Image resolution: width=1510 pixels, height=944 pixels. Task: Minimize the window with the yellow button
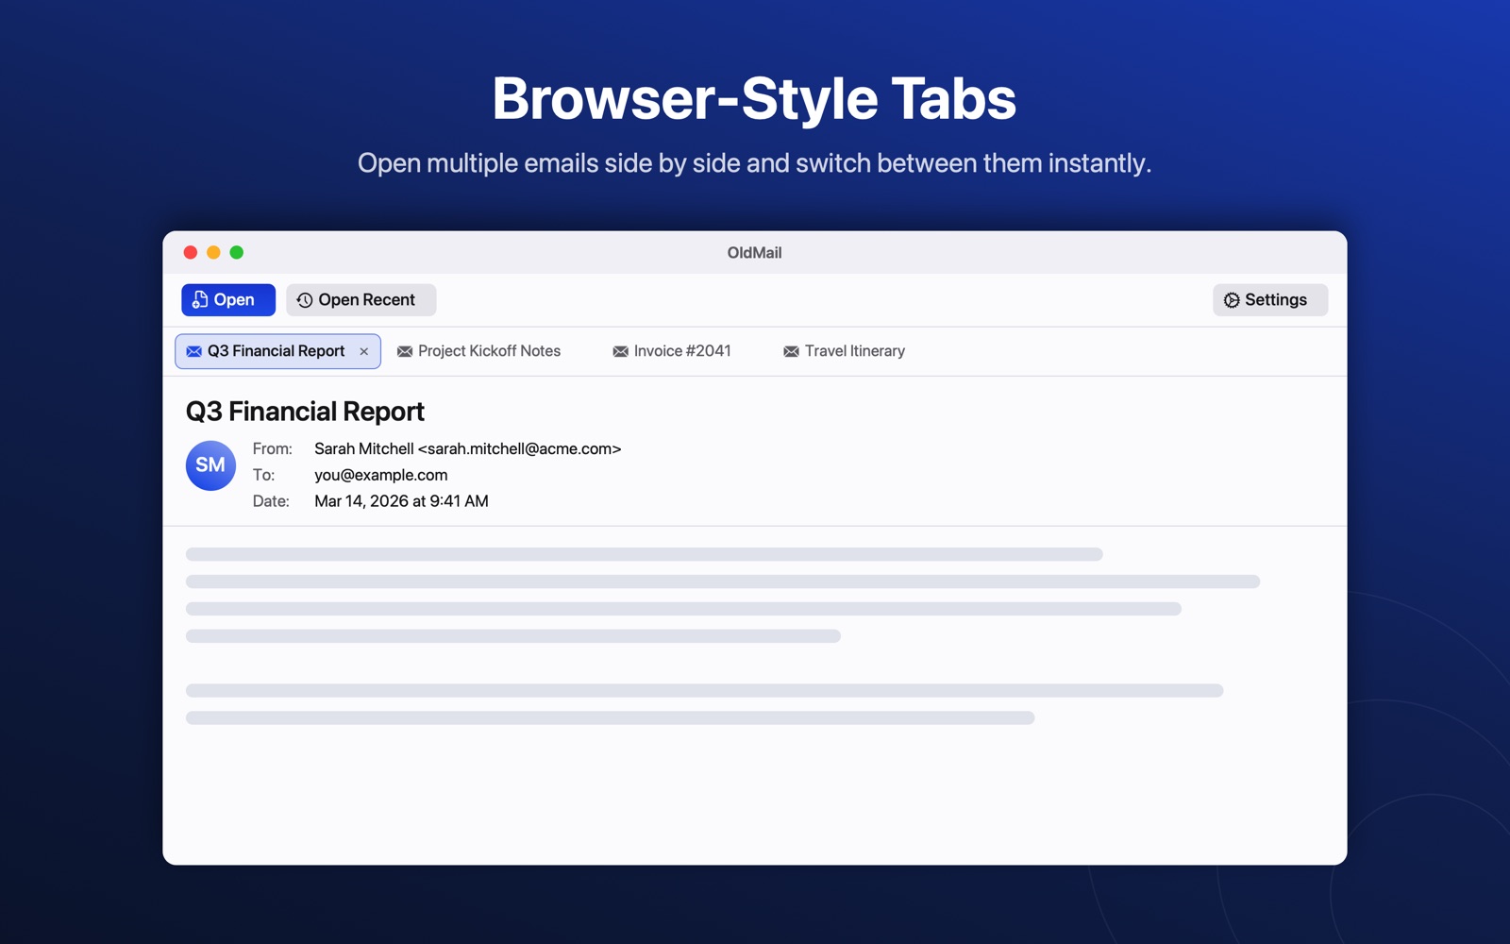[213, 252]
